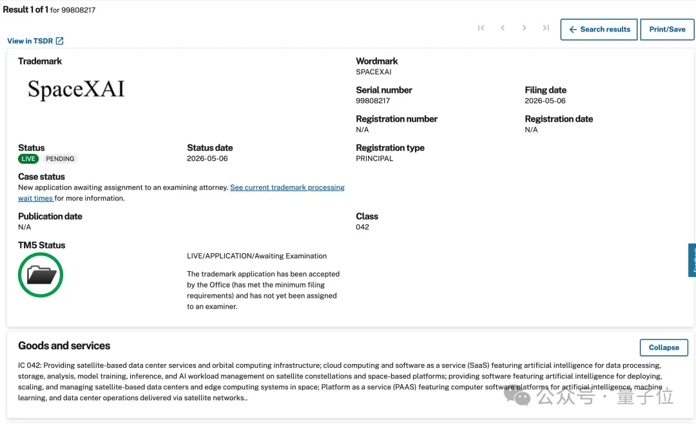Click the Result 1 of 1 heading
Viewport: 696px width, 424px height.
pos(25,9)
